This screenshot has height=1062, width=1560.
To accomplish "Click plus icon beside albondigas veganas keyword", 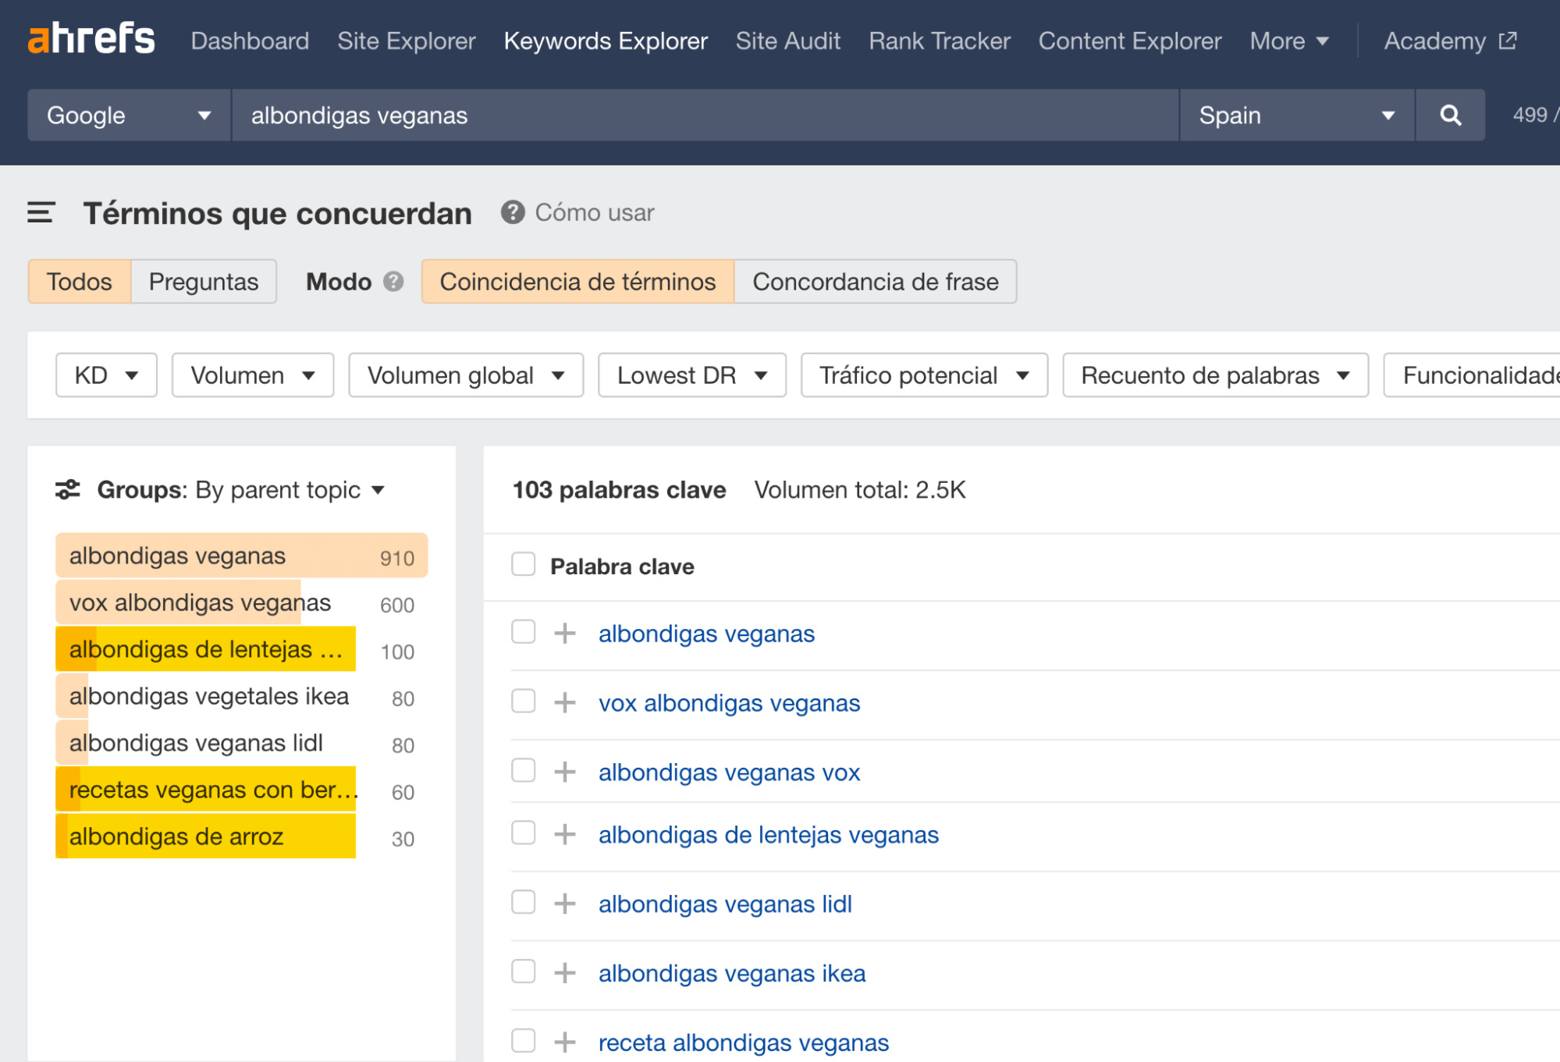I will 563,634.
